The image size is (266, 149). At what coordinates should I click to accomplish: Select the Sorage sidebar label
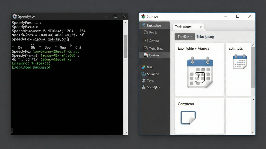coord(154,41)
